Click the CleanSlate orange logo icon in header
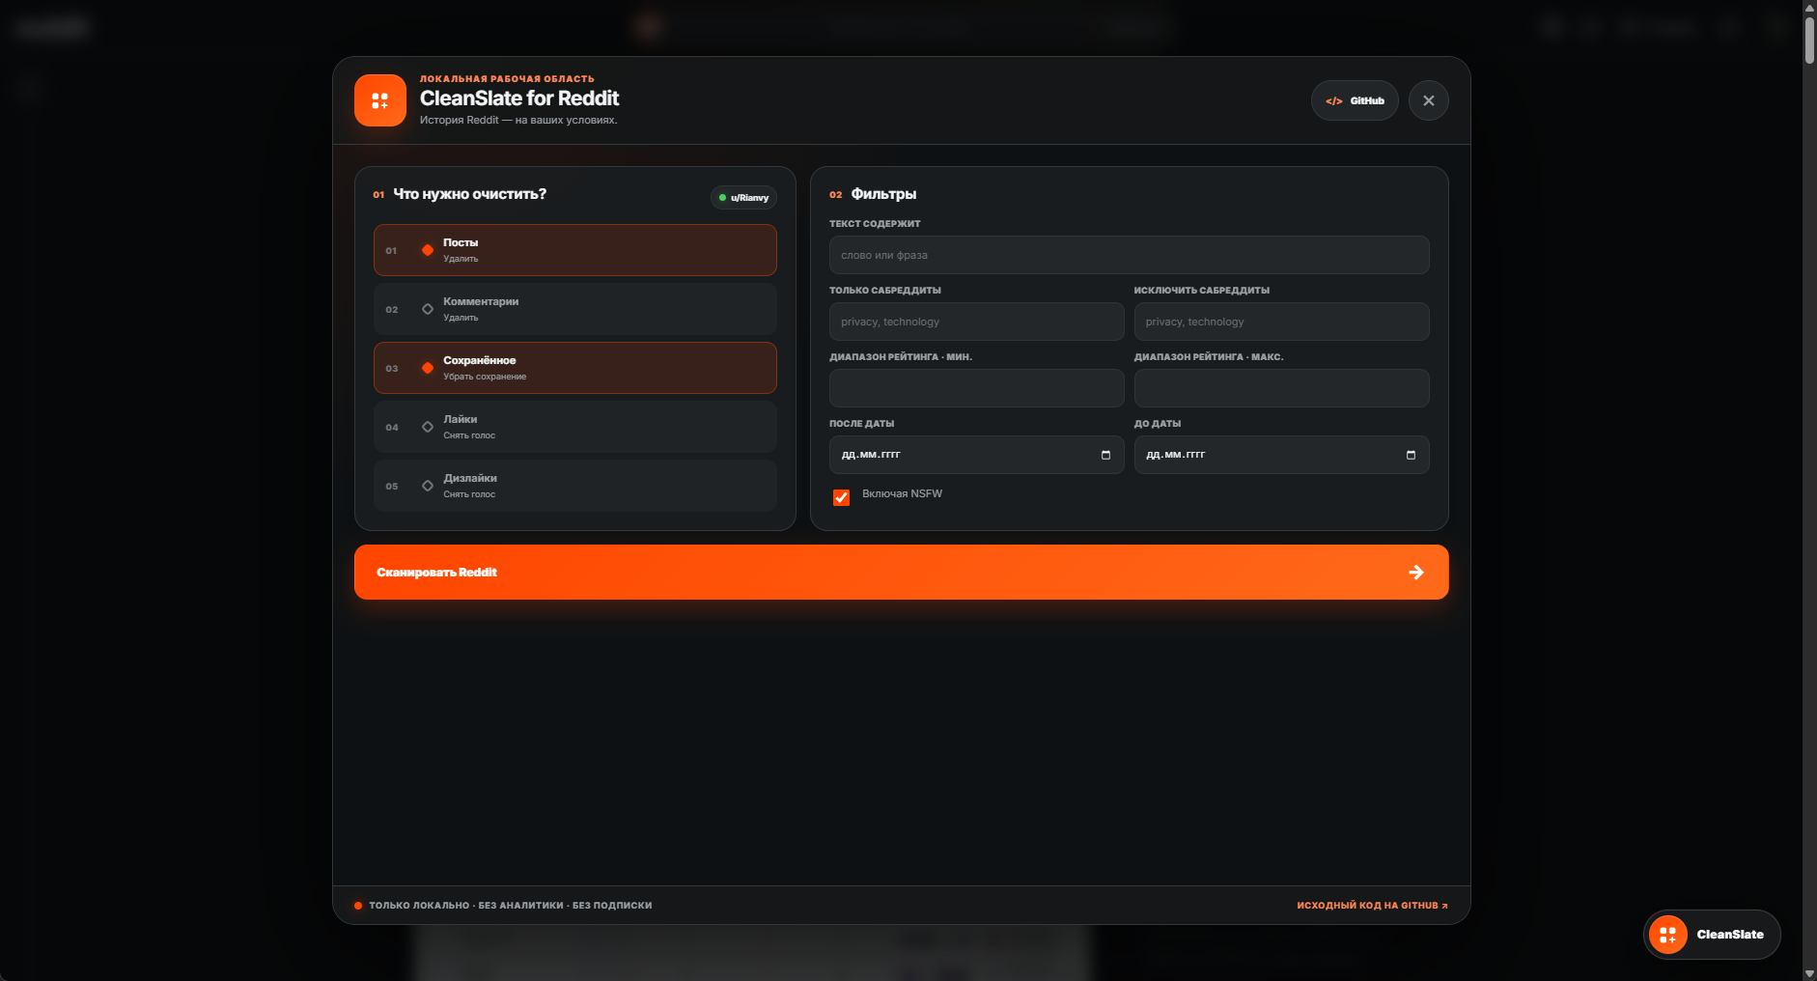Screen dimensions: 1817x981 [x=380, y=100]
